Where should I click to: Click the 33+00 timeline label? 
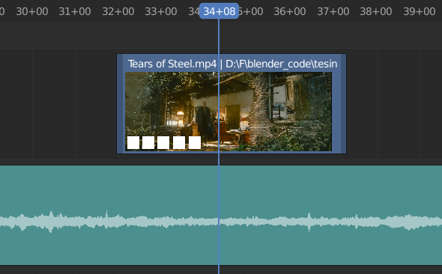tap(161, 11)
